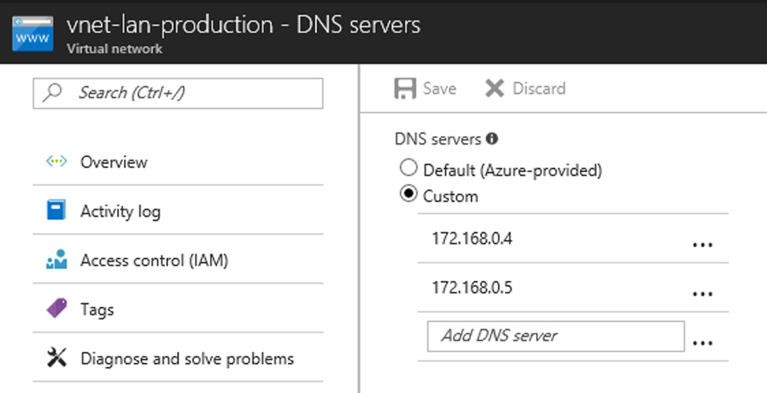Viewport: 767px width, 393px height.
Task: Click the Discard X icon
Action: [495, 89]
